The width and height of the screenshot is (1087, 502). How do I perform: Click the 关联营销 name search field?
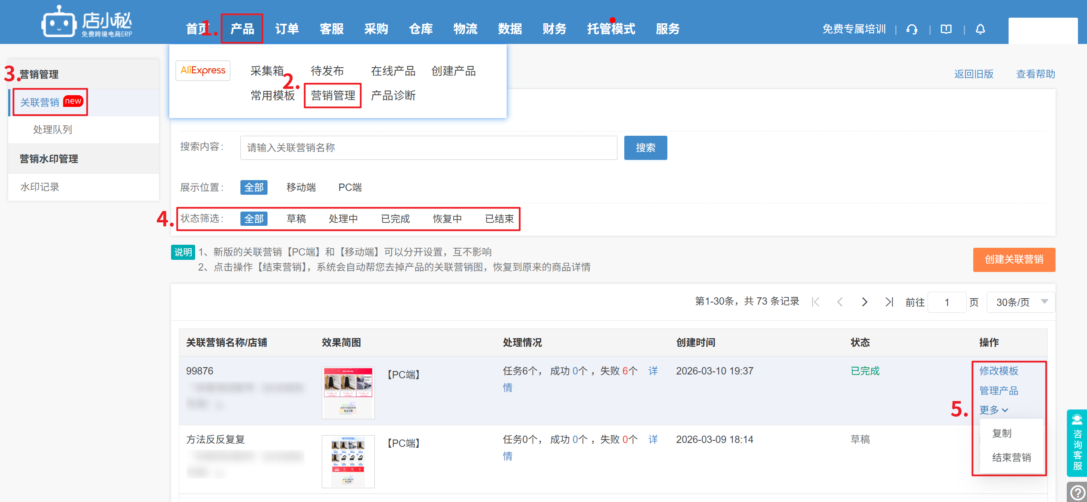click(x=428, y=148)
